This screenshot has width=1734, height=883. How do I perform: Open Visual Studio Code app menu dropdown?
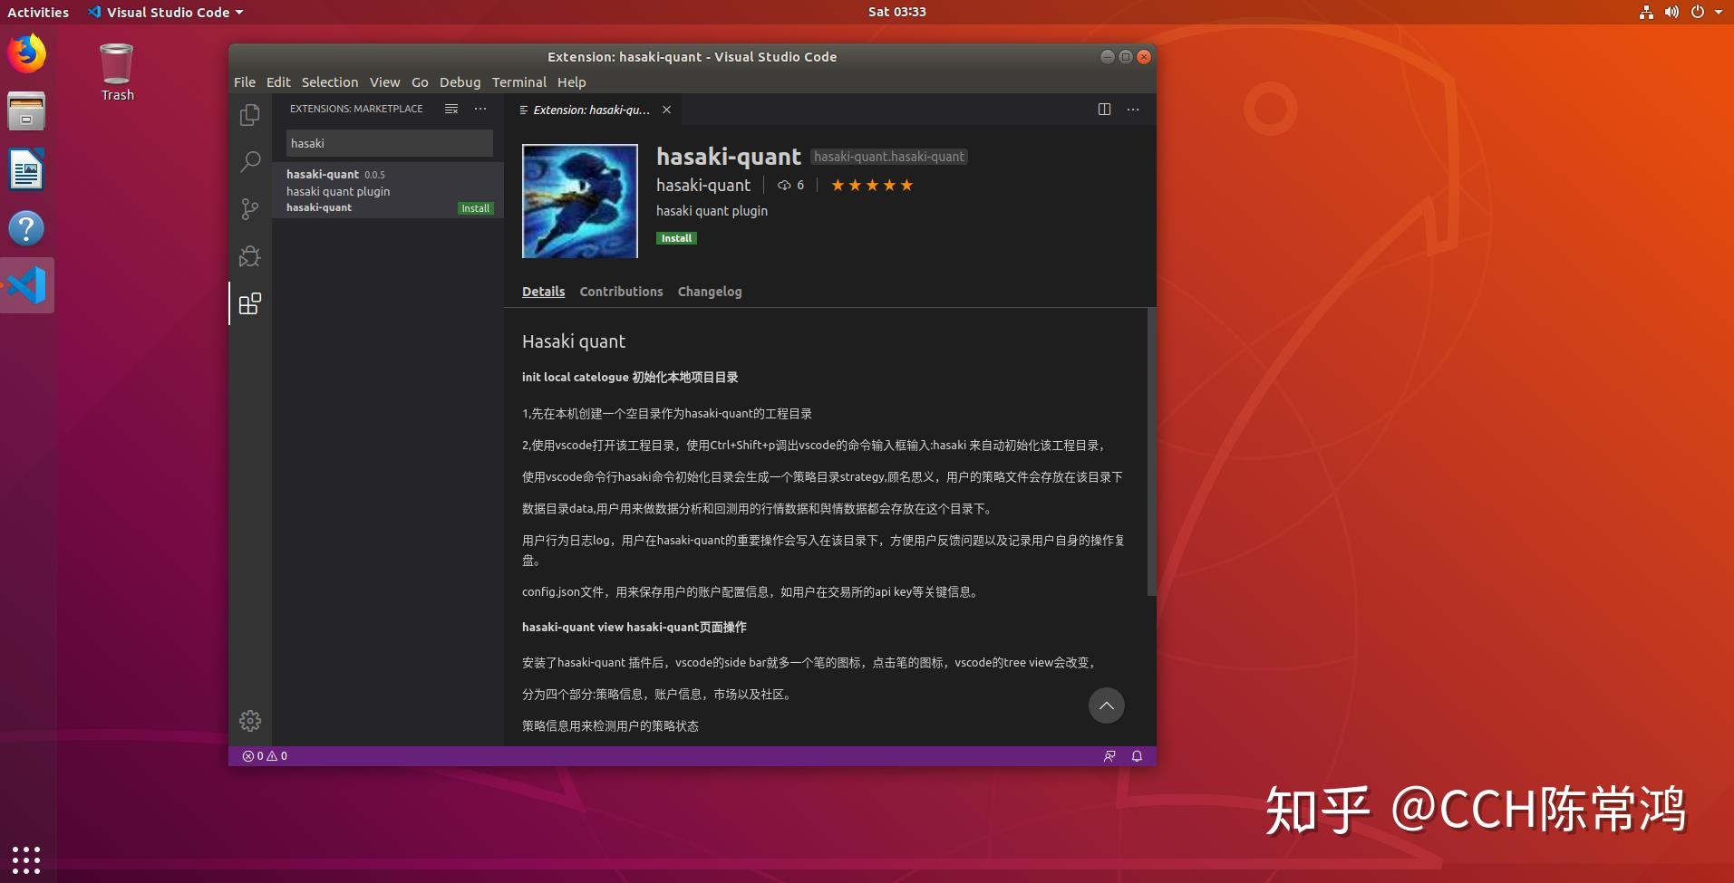click(166, 12)
